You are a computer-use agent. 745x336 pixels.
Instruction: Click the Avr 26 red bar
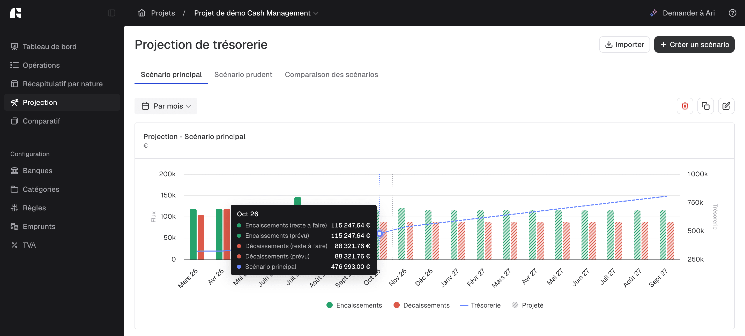(x=227, y=234)
